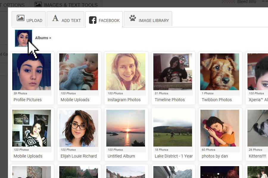Open the Lake District album thumbnail
This screenshot has height=178, width=268.
tap(173, 128)
